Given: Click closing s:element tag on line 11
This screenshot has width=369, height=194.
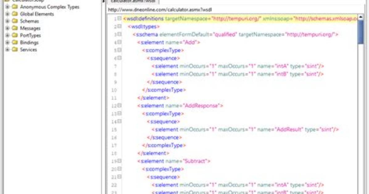Looking at the screenshot, I should coord(153,98).
